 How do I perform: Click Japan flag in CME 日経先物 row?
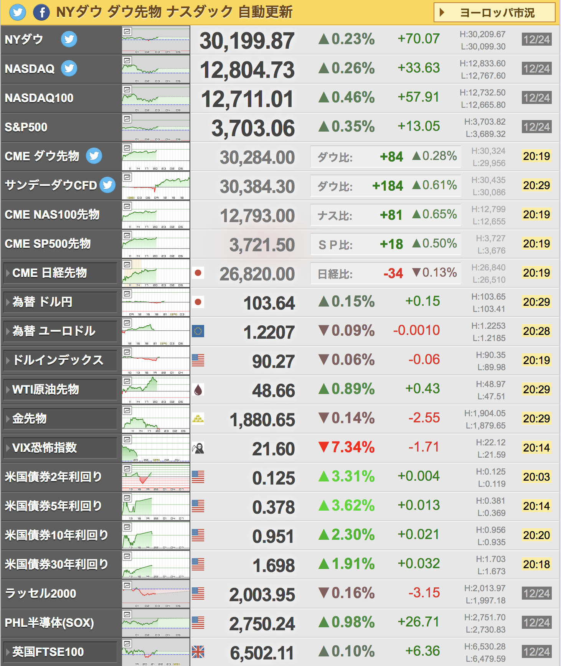(x=198, y=273)
